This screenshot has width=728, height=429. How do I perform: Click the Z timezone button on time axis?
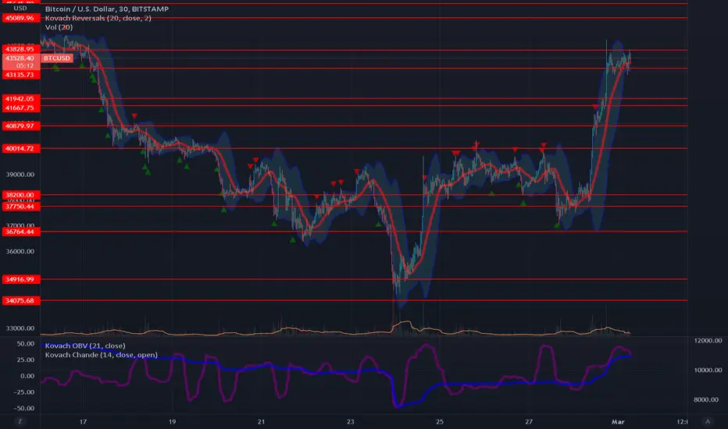tap(20, 421)
